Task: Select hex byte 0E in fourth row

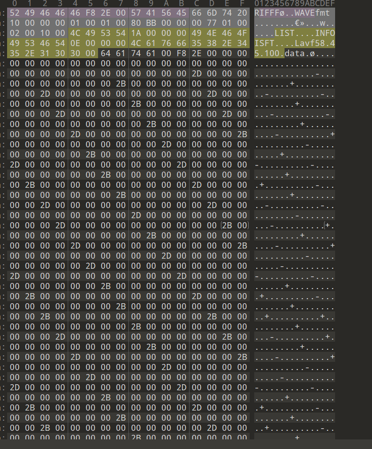Action: pos(75,43)
